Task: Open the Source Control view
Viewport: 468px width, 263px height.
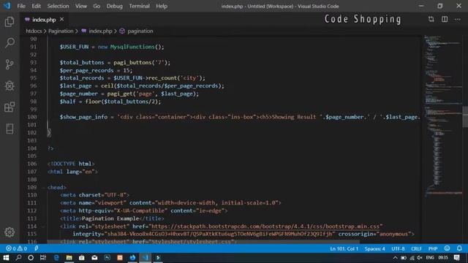Action: (10, 64)
